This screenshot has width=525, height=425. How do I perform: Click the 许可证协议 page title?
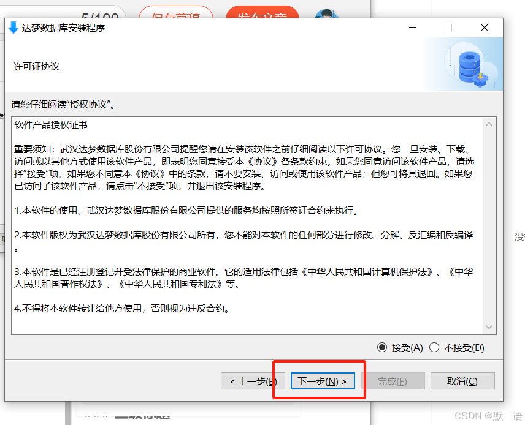pos(37,67)
